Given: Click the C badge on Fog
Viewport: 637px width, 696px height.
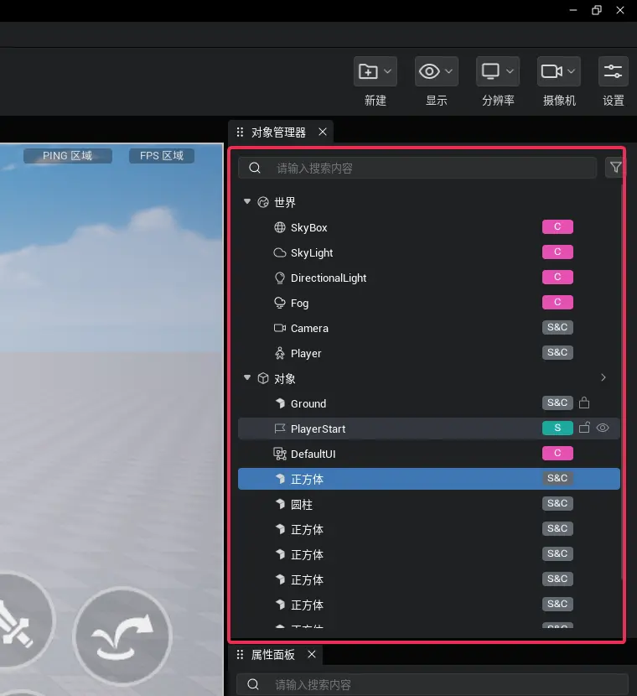Looking at the screenshot, I should coord(557,302).
